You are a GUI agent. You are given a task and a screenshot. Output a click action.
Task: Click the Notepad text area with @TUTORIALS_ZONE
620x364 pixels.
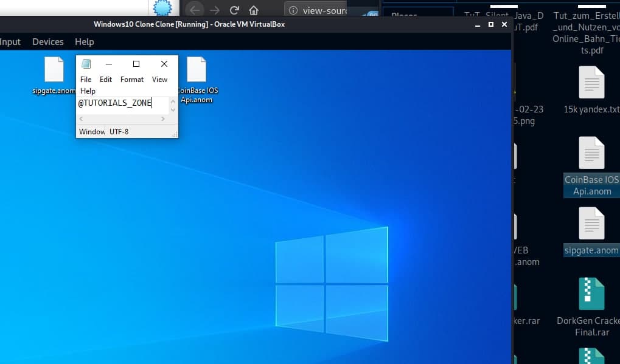tap(122, 103)
